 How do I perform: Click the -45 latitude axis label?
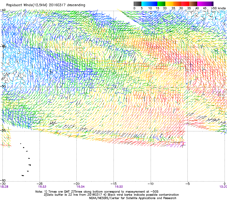point(3,46)
